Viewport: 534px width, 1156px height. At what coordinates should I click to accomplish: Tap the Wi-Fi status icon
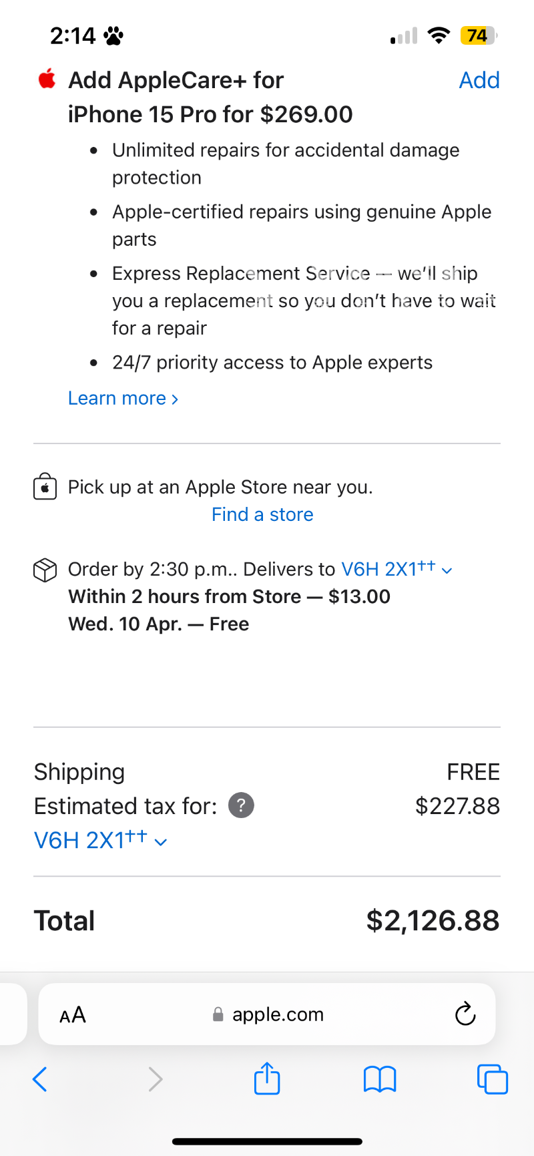(x=439, y=35)
